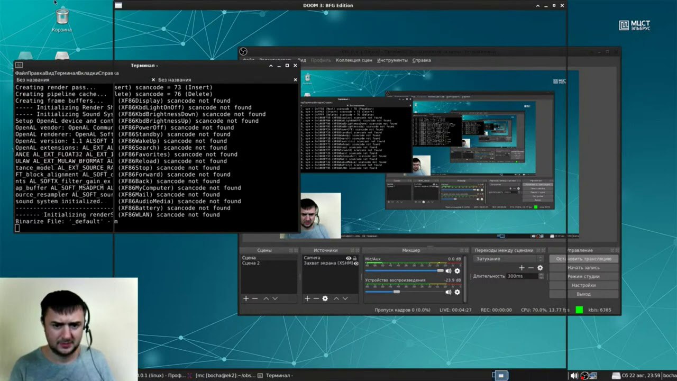
Task: Open Вид menu in terminal
Action: (50, 73)
